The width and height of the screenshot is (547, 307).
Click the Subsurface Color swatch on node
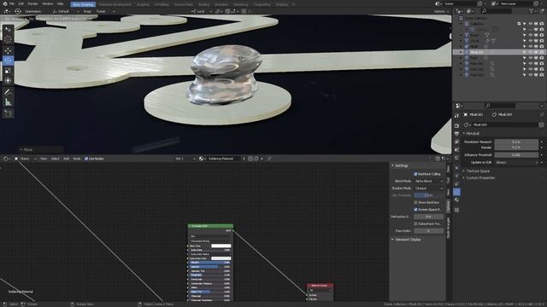point(221,258)
